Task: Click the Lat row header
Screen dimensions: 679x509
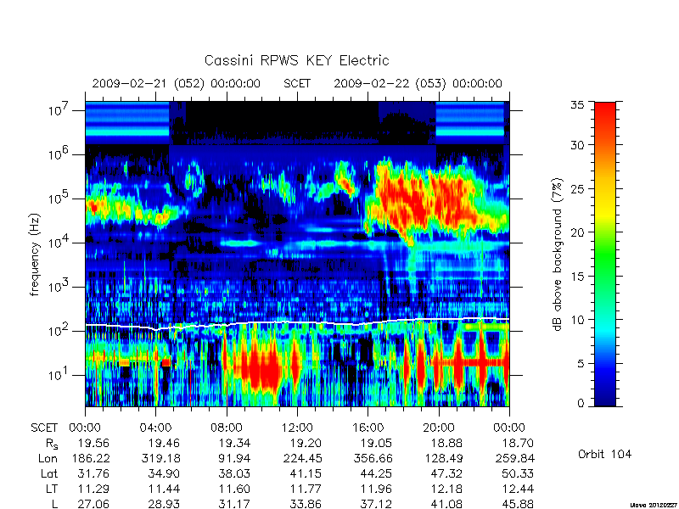Action: [x=49, y=473]
